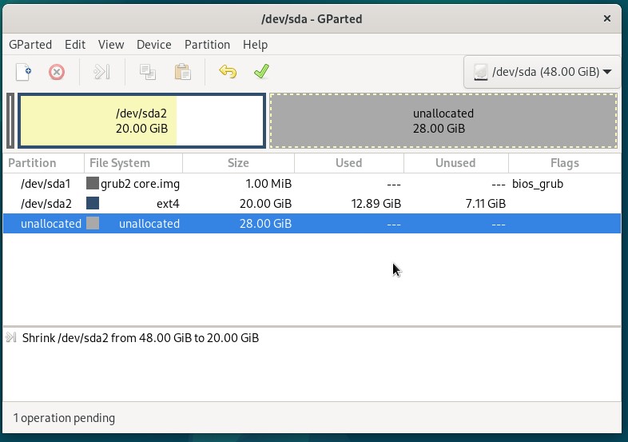This screenshot has height=442, width=628.
Task: Select the /dev/sda2 block in disk map
Action: point(141,121)
